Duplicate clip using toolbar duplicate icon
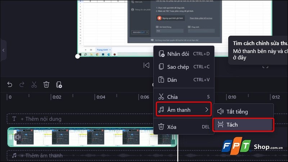Screen dimensions: 288x162 tap(59, 85)
